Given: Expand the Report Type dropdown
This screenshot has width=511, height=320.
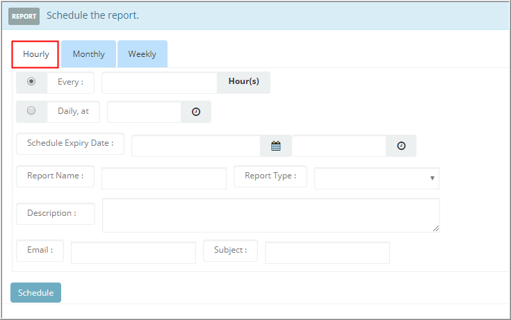Looking at the screenshot, I should tap(377, 178).
